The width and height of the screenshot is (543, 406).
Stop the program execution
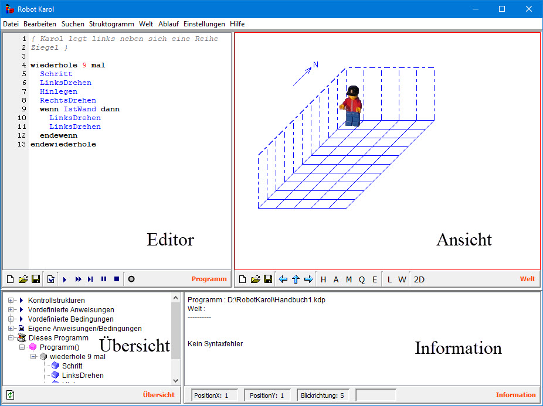[x=117, y=279]
